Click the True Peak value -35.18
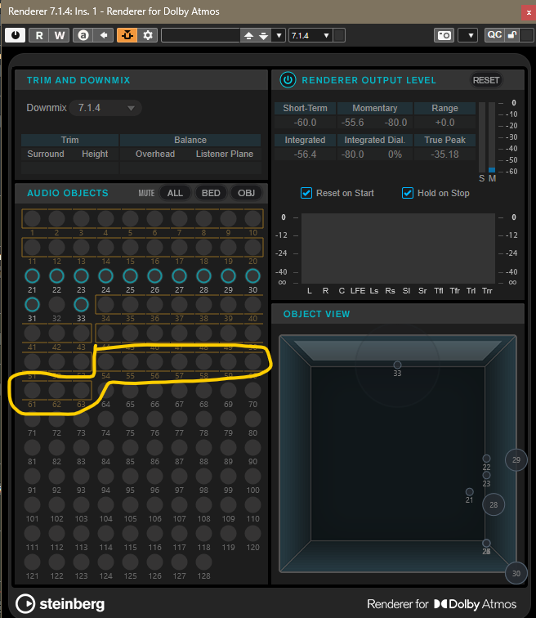This screenshot has height=618, width=536. coord(444,154)
